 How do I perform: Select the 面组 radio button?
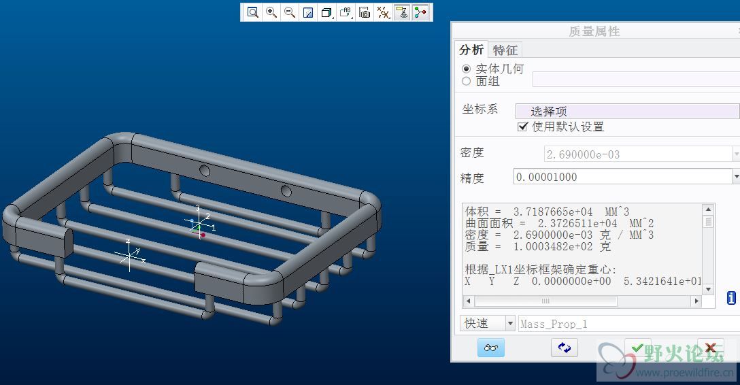coord(467,81)
